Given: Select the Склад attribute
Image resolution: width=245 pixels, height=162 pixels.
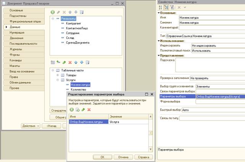Looking at the screenshot, I should (70, 38).
